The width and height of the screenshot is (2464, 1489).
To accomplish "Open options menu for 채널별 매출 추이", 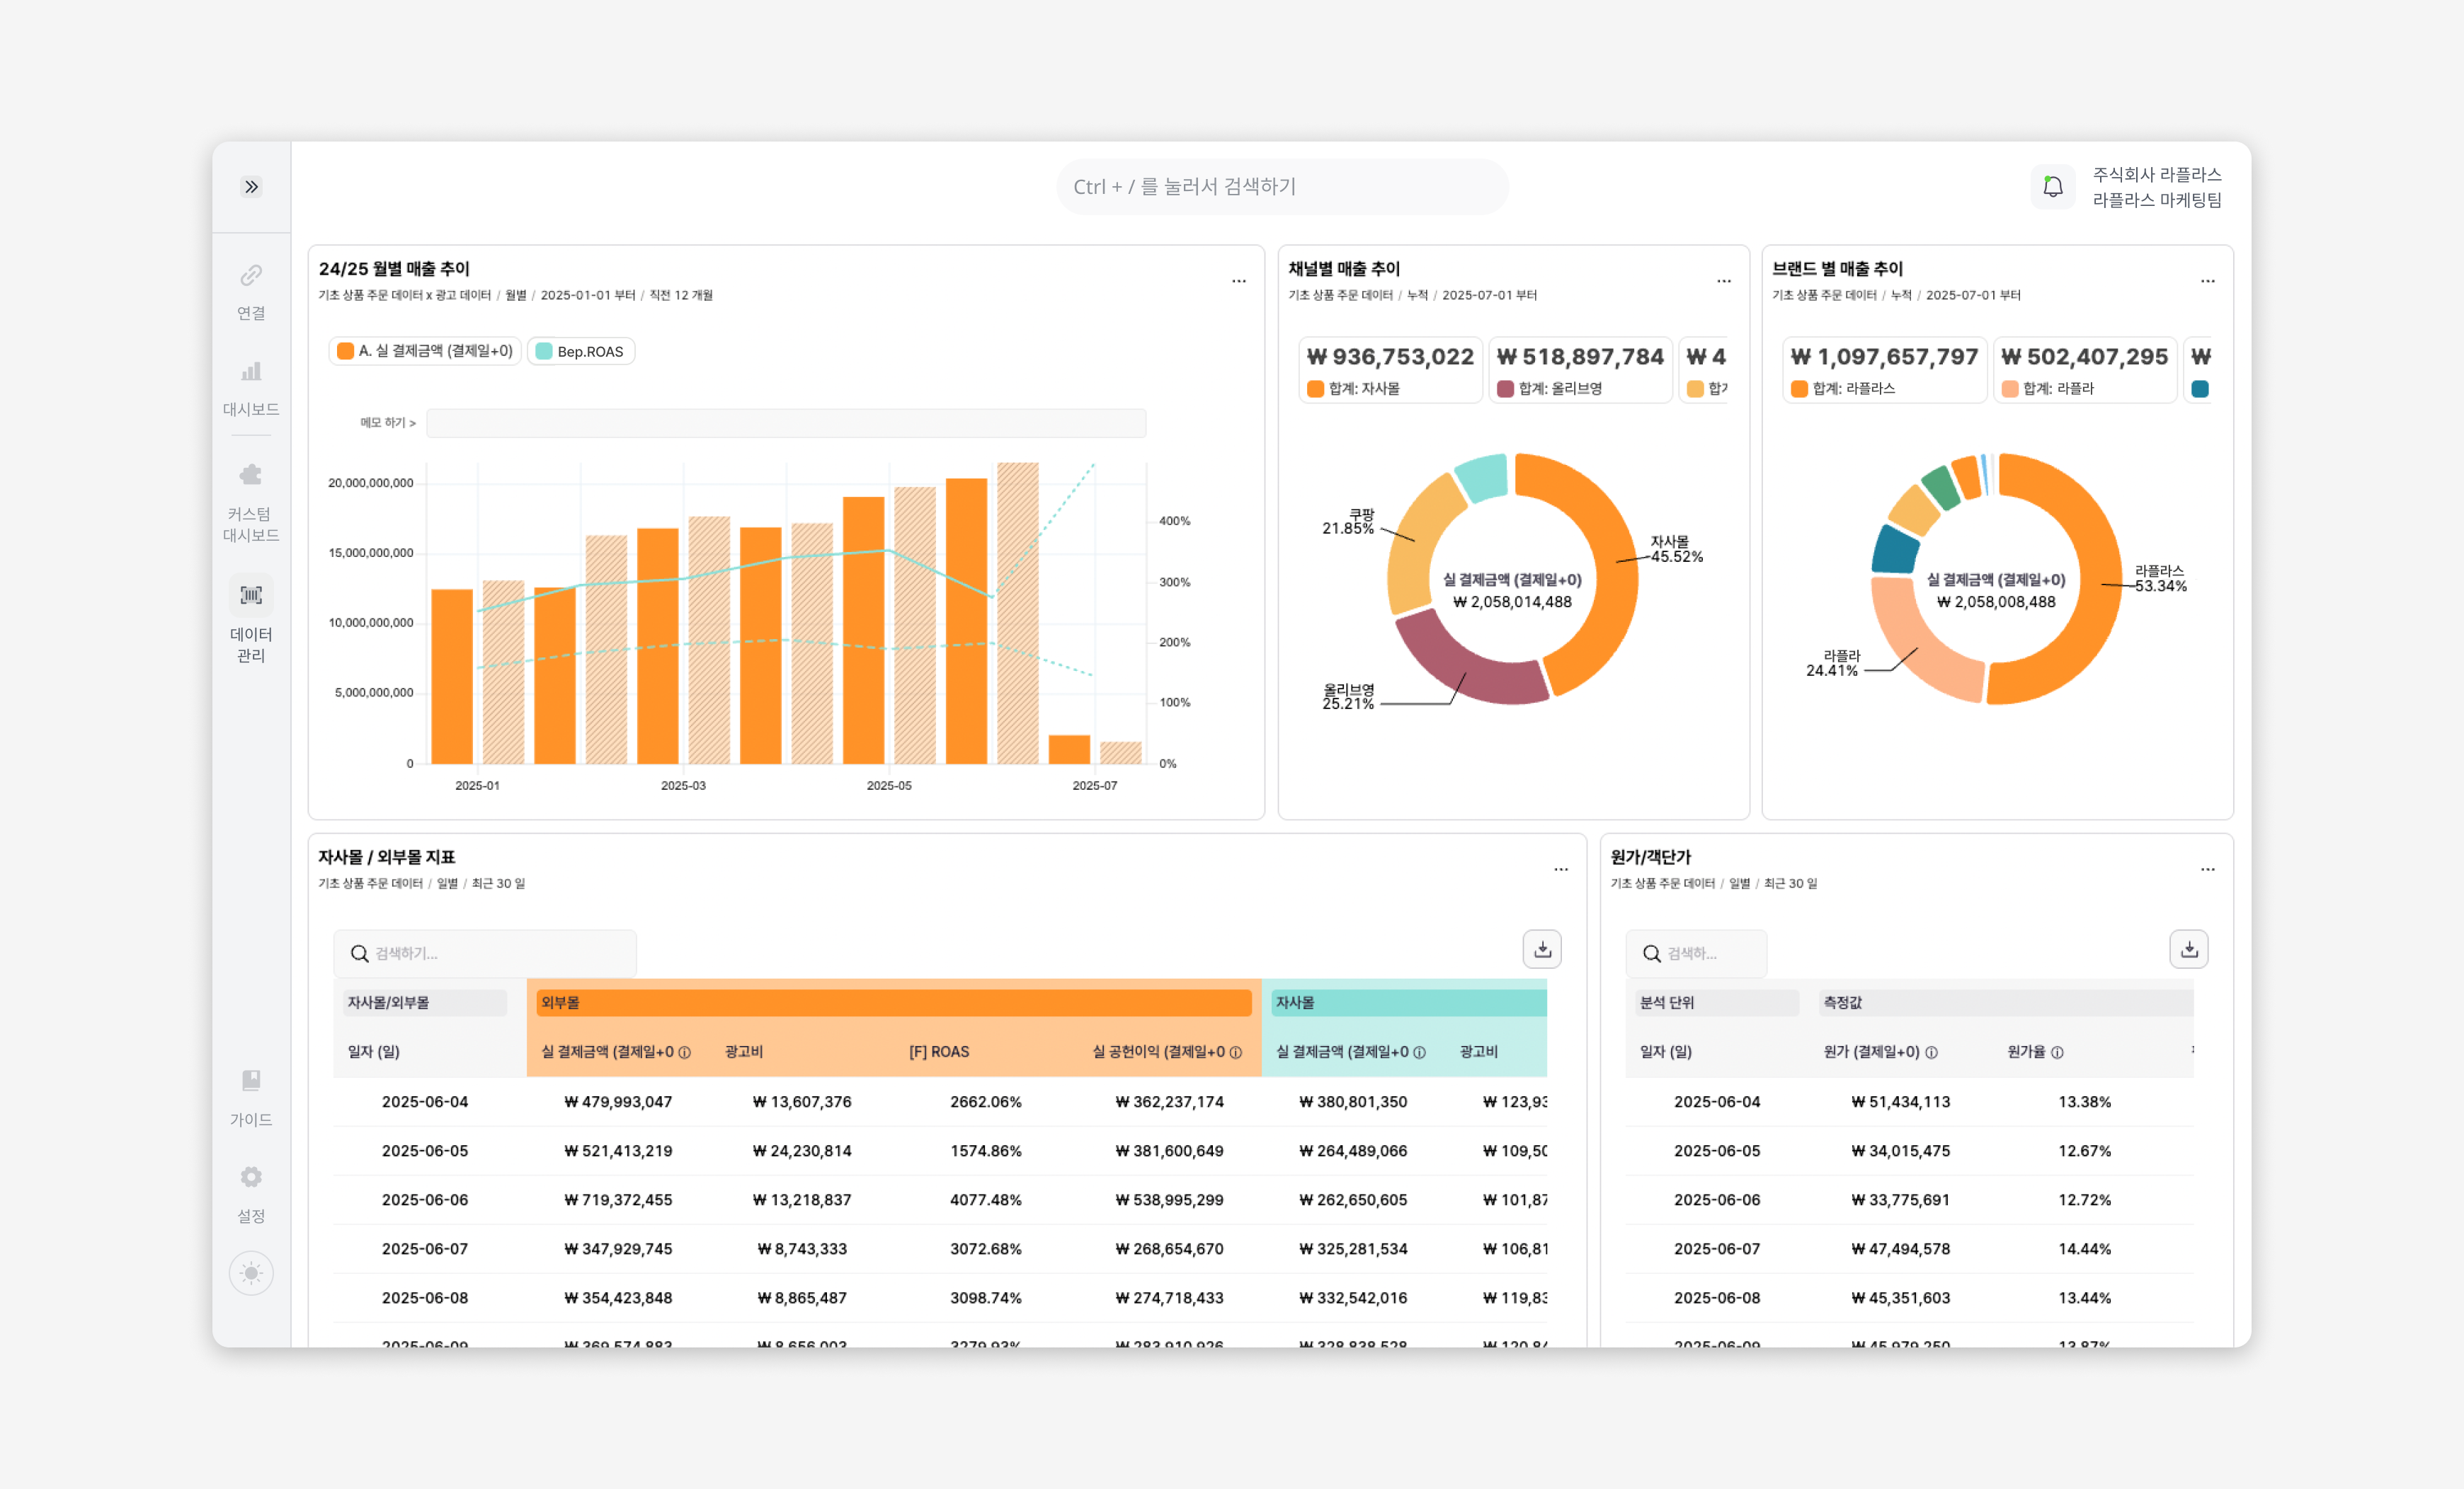I will coord(1723,282).
